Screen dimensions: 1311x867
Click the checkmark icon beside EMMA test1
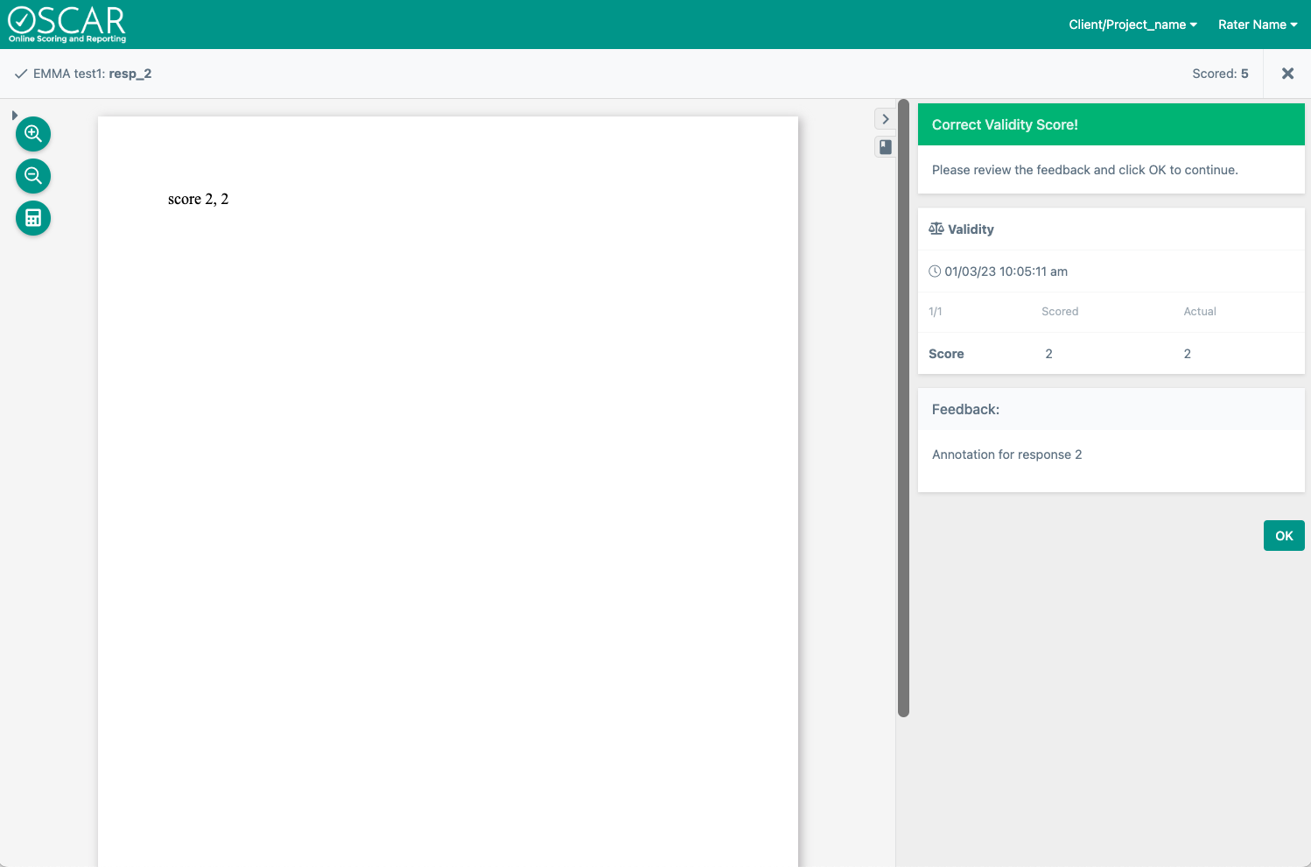(21, 74)
